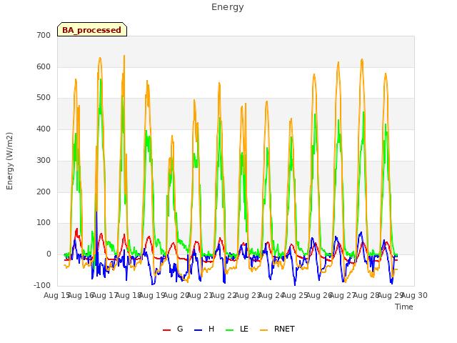The width and height of the screenshot is (457, 343).
Task: Click the 700 y-axis tick label
Action: point(44,36)
